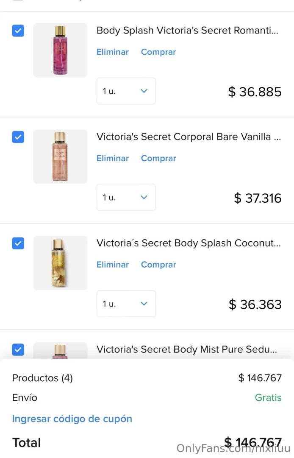This screenshot has width=294, height=458.
Task: Expand quantity selector for Bare Vanilla
Action: coord(126,197)
